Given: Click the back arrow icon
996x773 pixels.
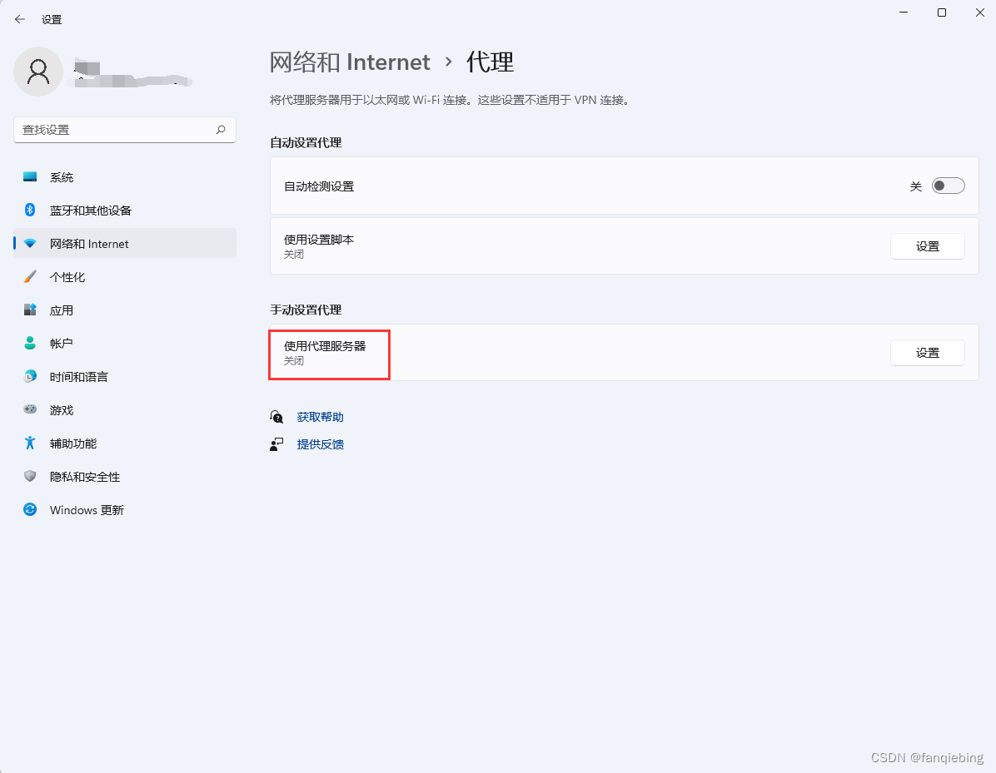Looking at the screenshot, I should (x=20, y=19).
